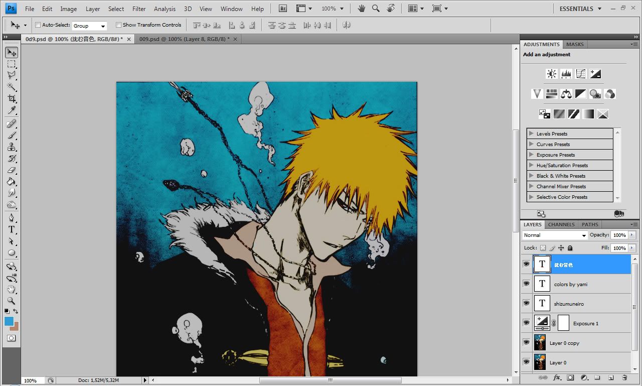Add a layer mask
Screen dimensions: 642x386
coord(570,377)
